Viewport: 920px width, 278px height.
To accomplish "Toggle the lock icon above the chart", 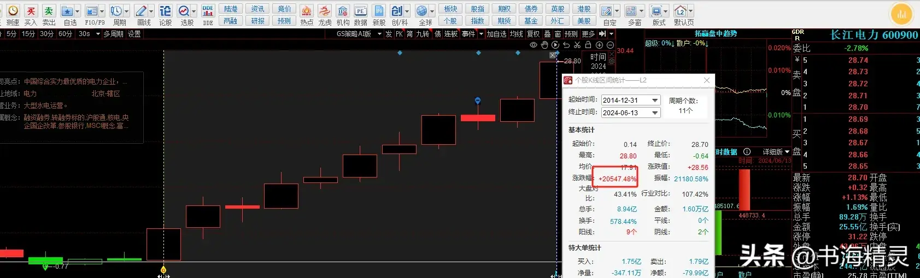I will click(588, 45).
